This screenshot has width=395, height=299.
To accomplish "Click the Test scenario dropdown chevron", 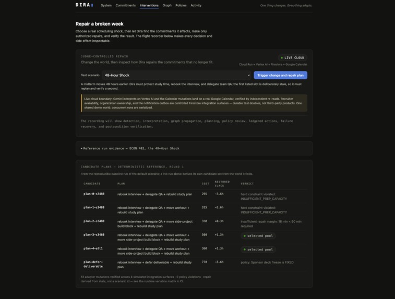I will pos(248,75).
